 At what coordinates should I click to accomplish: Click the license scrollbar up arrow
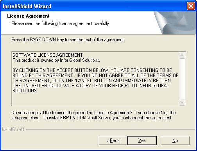[182, 56]
